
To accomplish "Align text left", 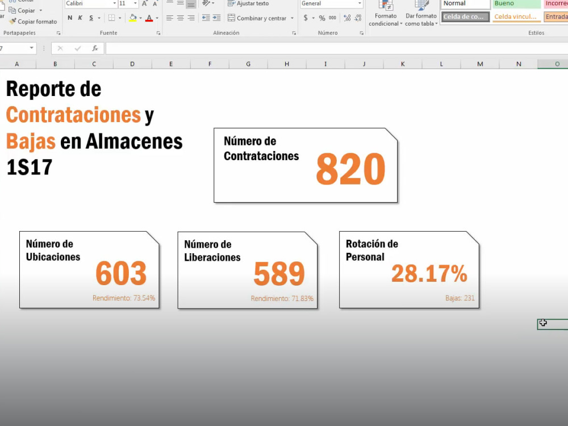I will (x=169, y=18).
